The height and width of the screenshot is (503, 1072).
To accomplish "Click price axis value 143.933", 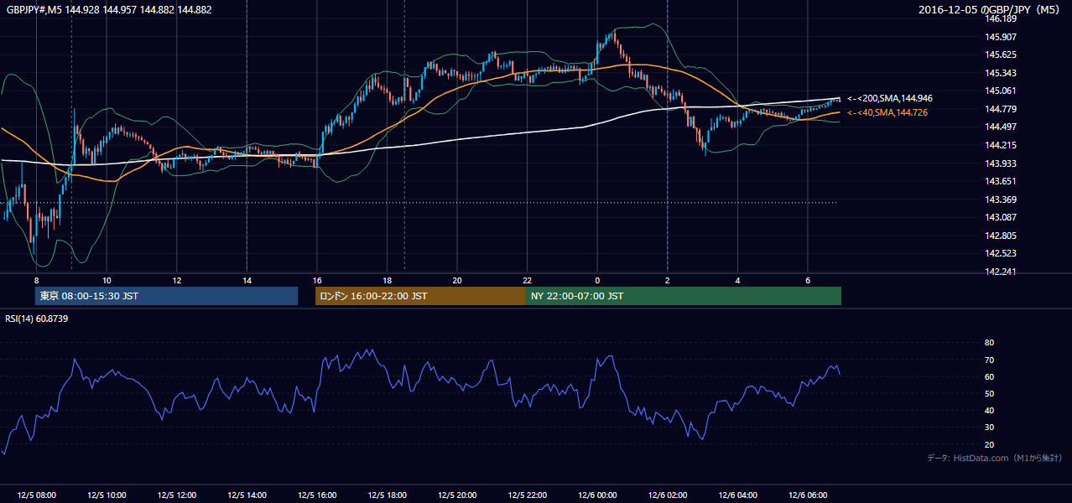I will coord(1000,163).
